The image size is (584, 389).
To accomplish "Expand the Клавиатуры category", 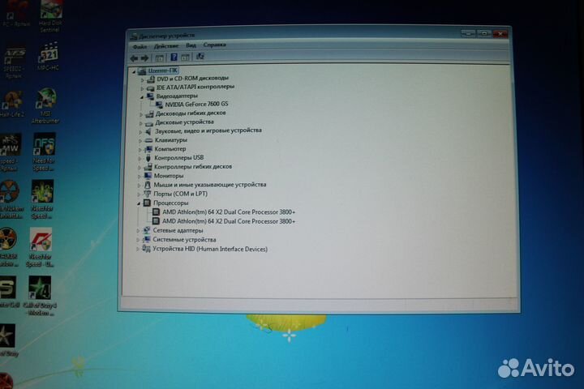I will tap(140, 141).
